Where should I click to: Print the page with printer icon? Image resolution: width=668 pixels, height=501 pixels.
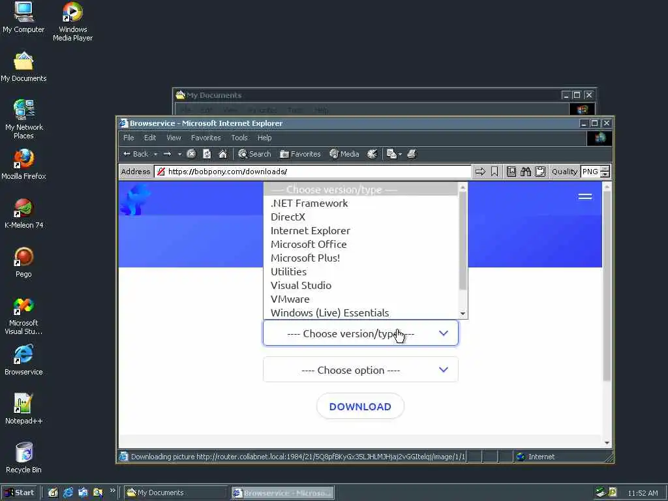pyautogui.click(x=412, y=154)
